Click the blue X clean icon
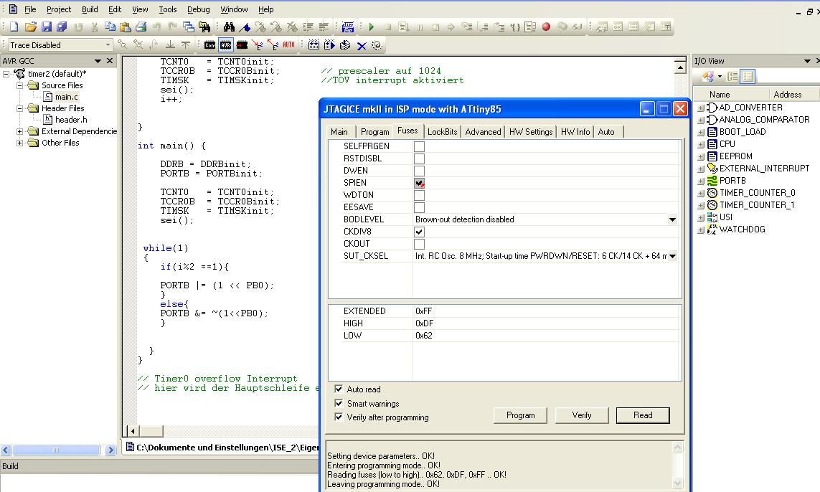This screenshot has width=820, height=492. tap(362, 45)
